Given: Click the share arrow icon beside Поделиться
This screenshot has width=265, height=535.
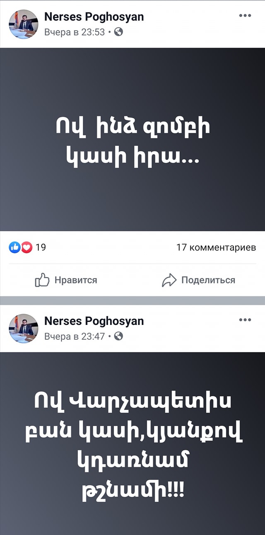Looking at the screenshot, I should (x=169, y=281).
